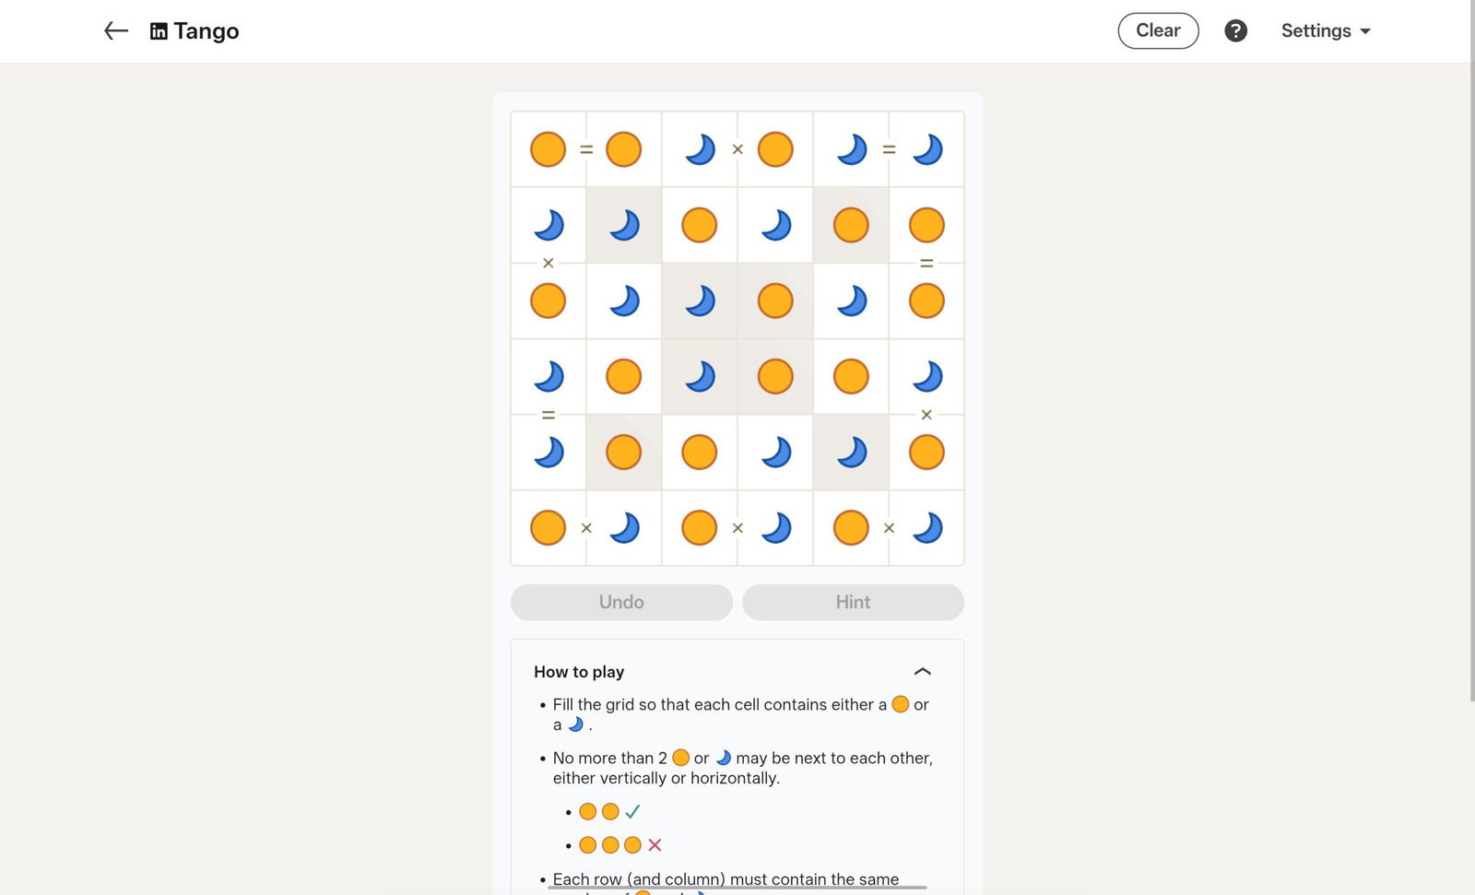The height and width of the screenshot is (895, 1475).
Task: Click the sun in the top-left grid cell
Action: click(548, 149)
